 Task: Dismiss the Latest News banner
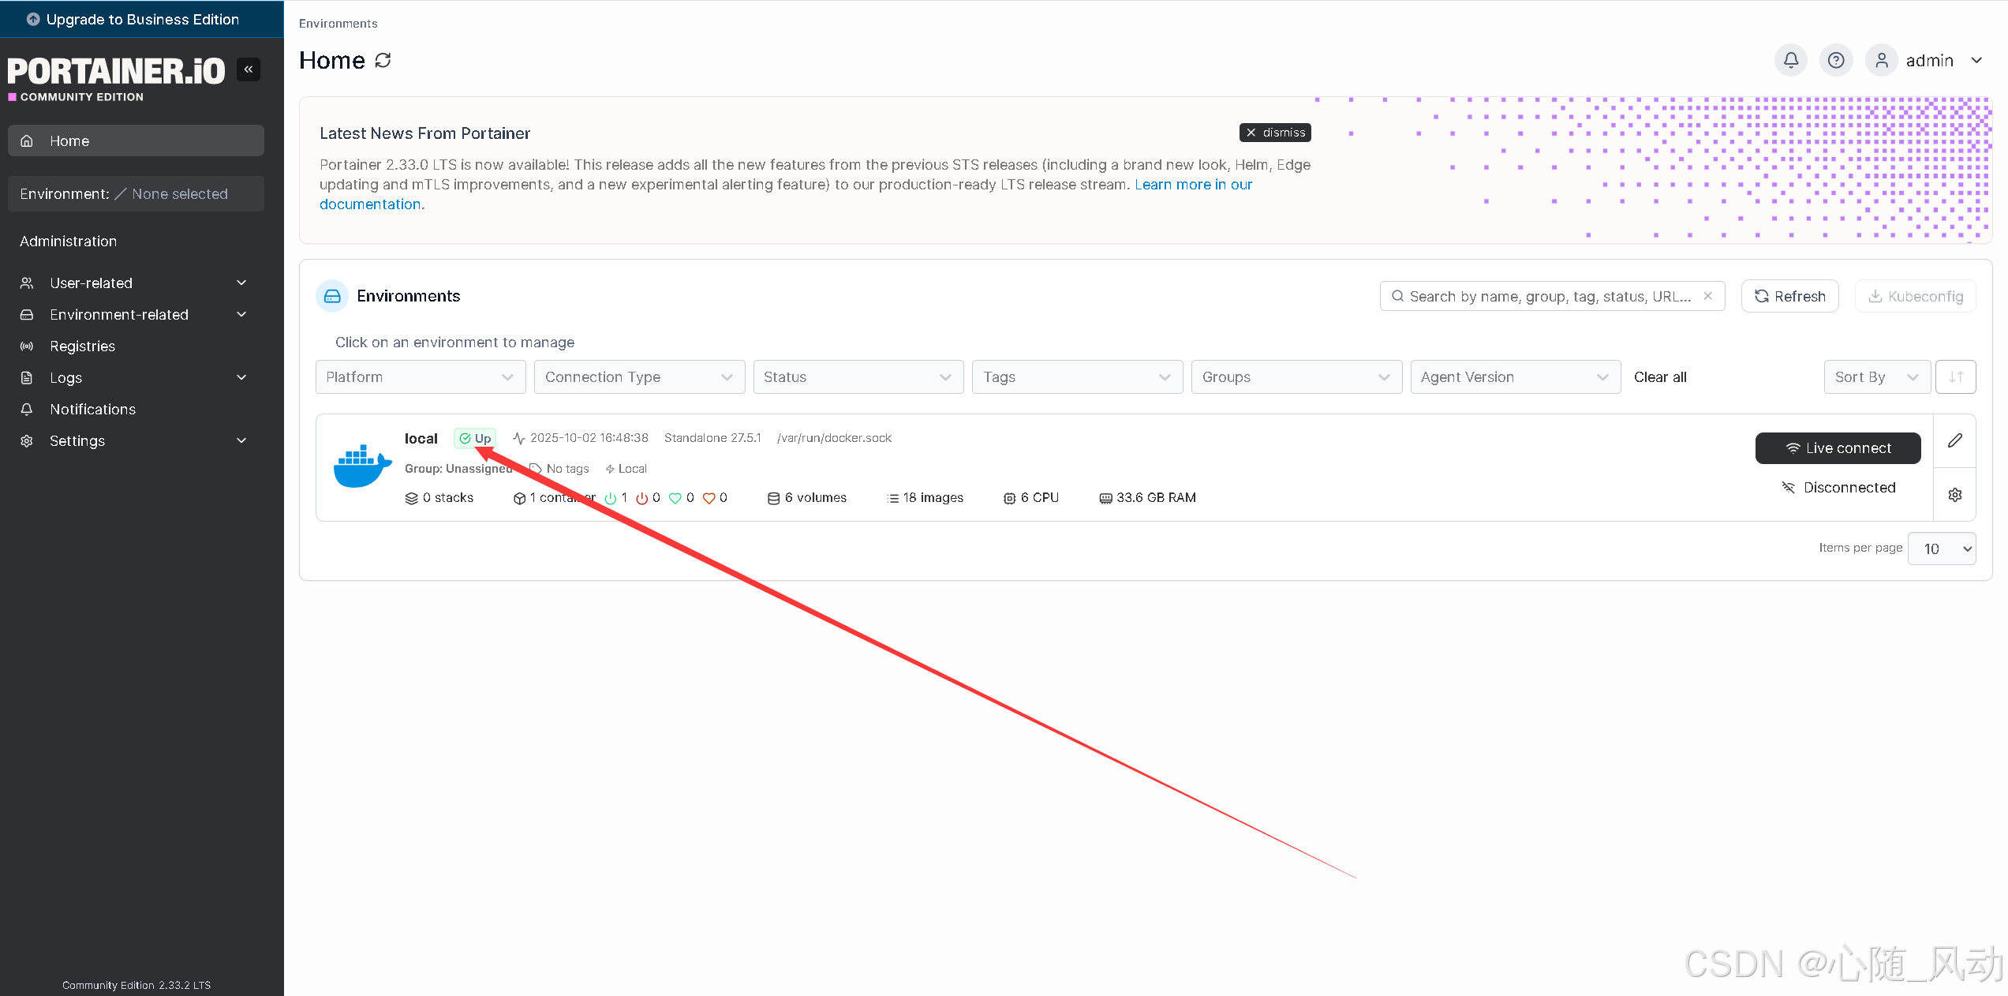[1275, 133]
